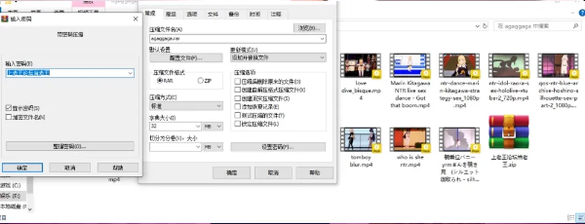585x224 pixels.
Task: Switch to the 选项 Options tab
Action: click(x=191, y=15)
